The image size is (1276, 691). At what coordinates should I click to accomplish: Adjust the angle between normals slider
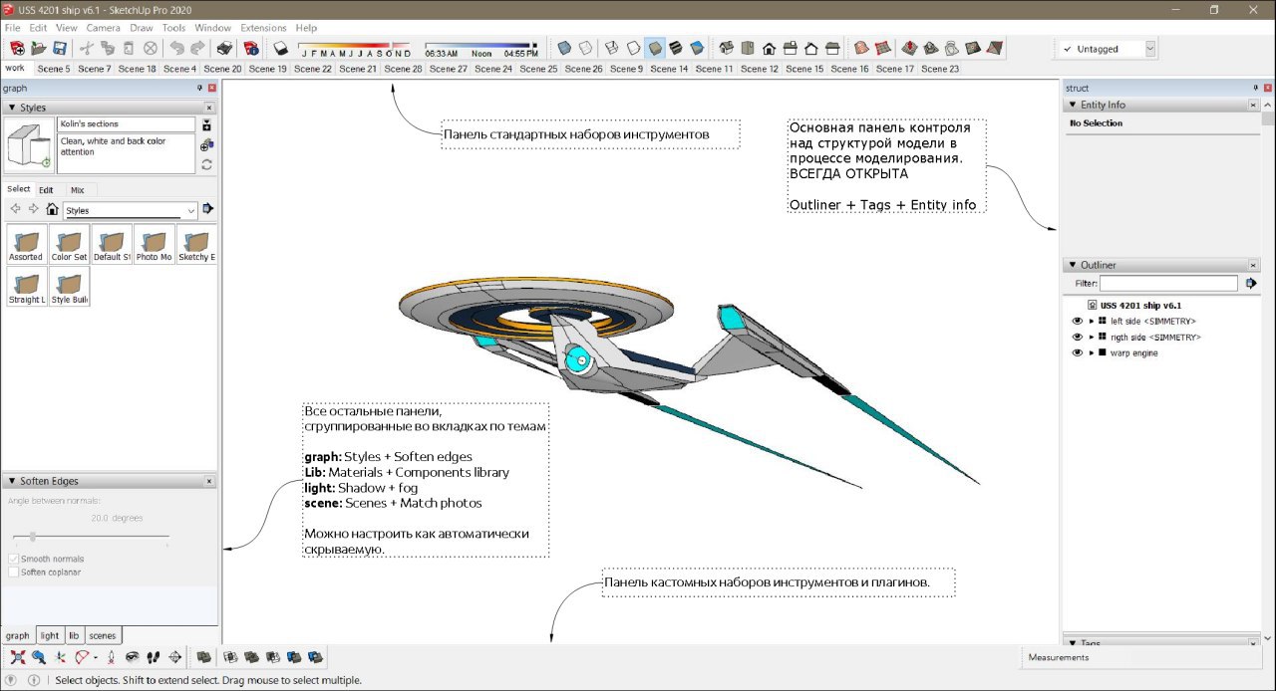89,537
